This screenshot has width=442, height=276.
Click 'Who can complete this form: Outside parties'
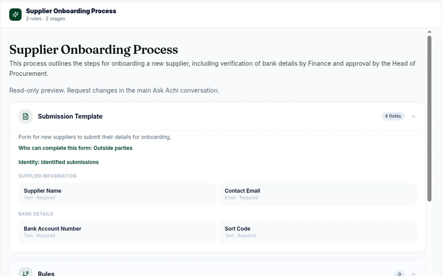point(76,148)
